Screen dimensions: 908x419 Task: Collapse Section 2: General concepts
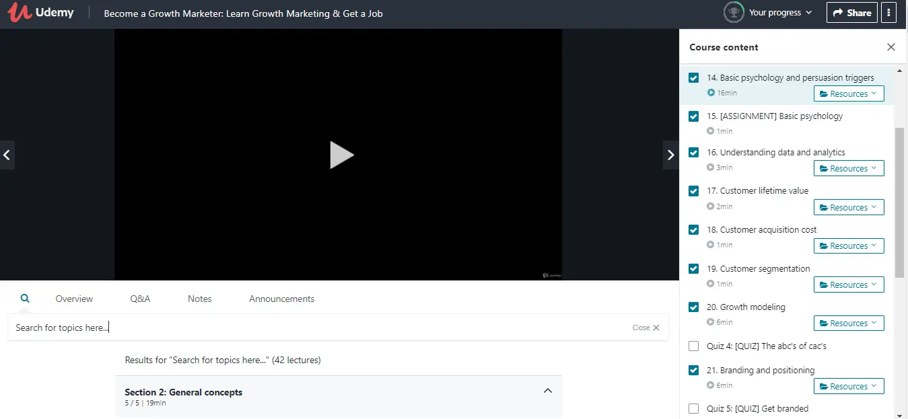547,391
